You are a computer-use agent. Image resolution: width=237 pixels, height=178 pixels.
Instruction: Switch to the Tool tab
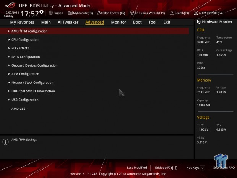click(153, 22)
